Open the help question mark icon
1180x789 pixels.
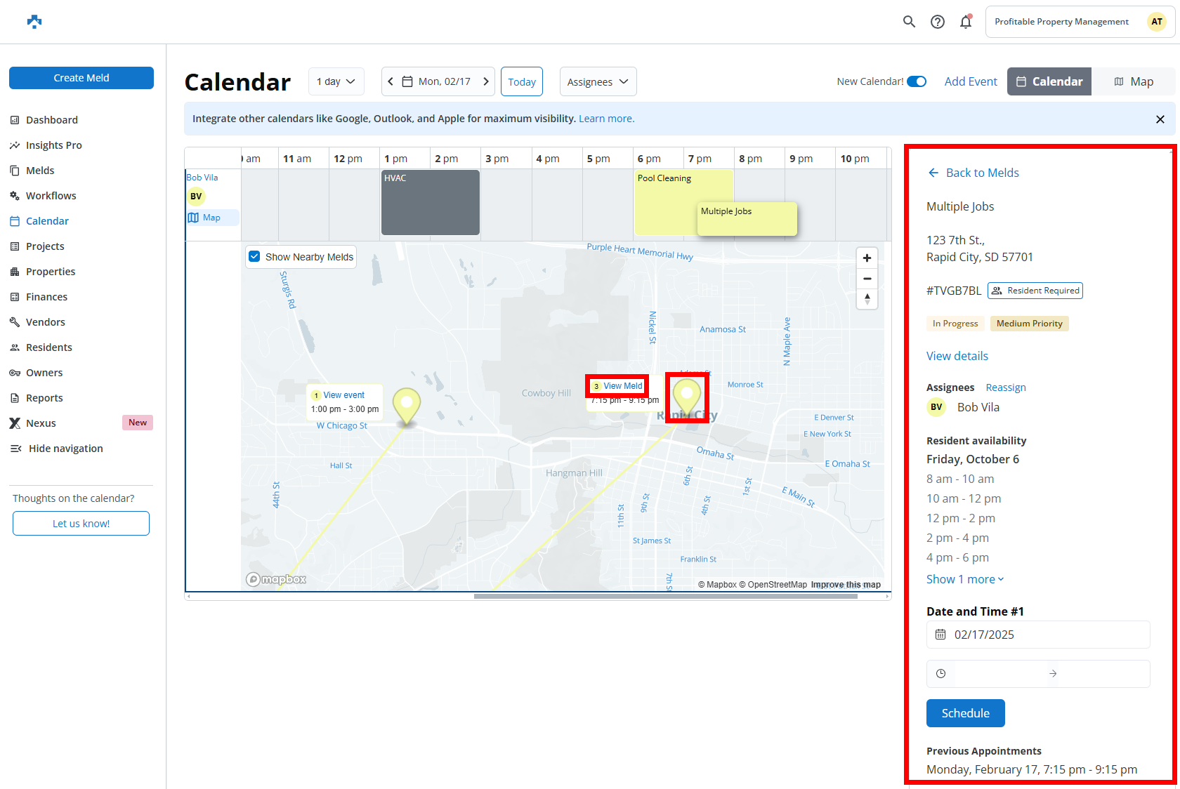point(938,22)
